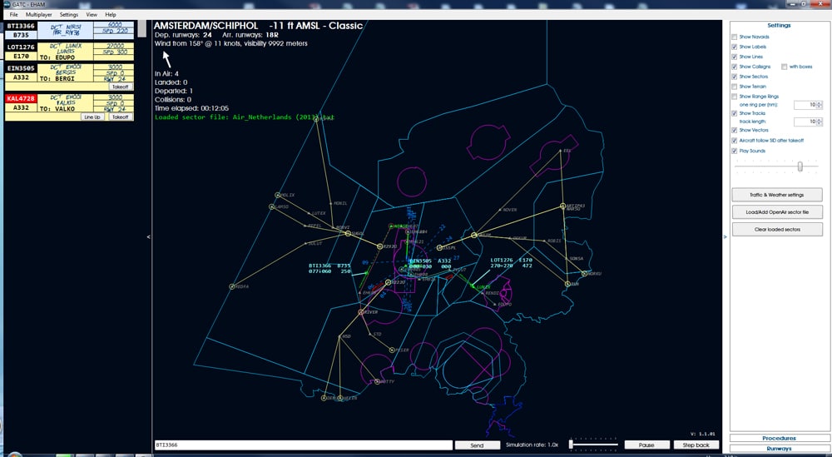Click the RIVER waypoint marker on map
Screen dimensions: 832x457
coord(363,312)
